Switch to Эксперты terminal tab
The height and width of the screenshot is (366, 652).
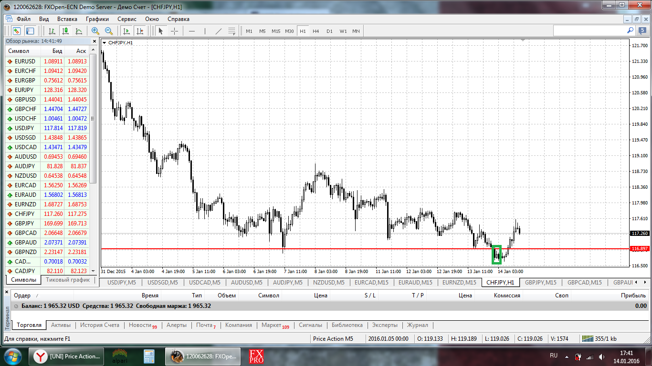(x=385, y=325)
